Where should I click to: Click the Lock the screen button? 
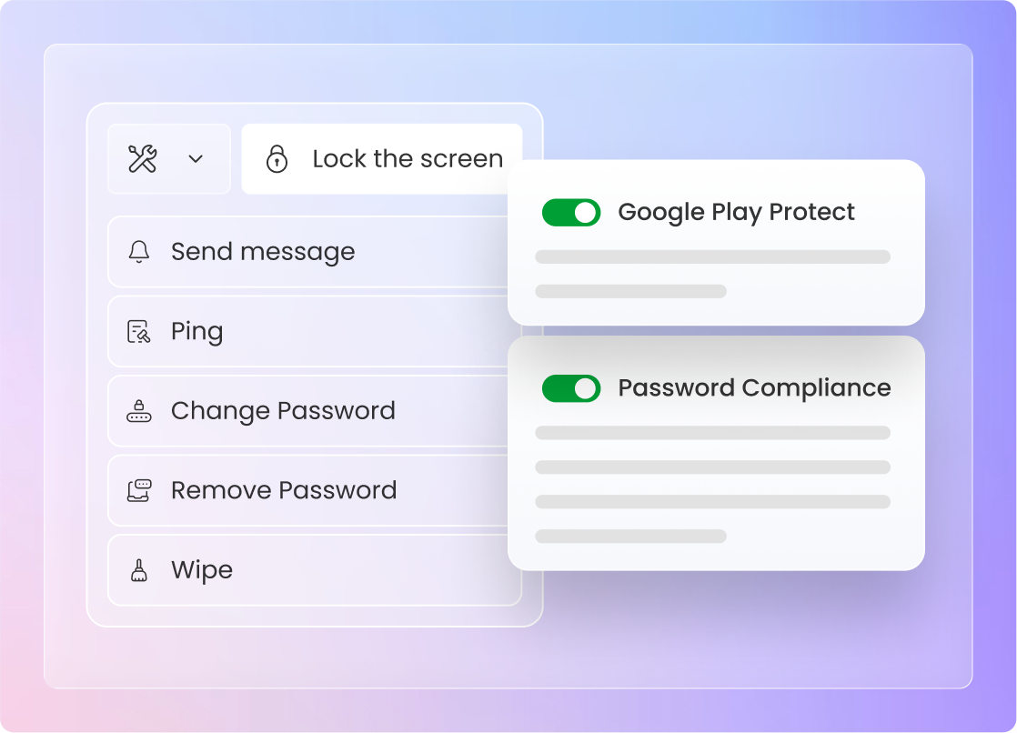pos(382,159)
